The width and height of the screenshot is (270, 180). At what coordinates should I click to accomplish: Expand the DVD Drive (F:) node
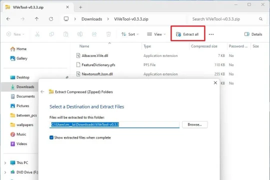click(5, 172)
